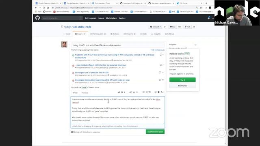Viewport: 260px width, 146px height.
Task: Bookmark this page with star icon
Action: 201,8
